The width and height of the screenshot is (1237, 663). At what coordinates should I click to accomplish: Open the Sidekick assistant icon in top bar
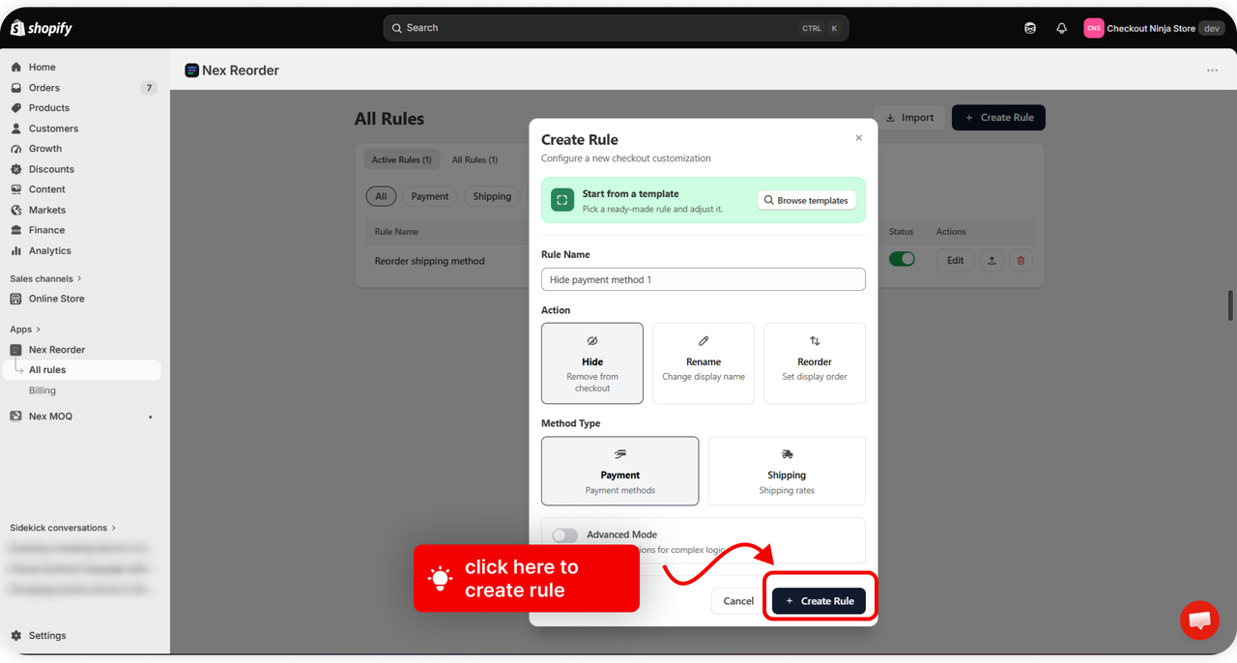pos(1030,28)
